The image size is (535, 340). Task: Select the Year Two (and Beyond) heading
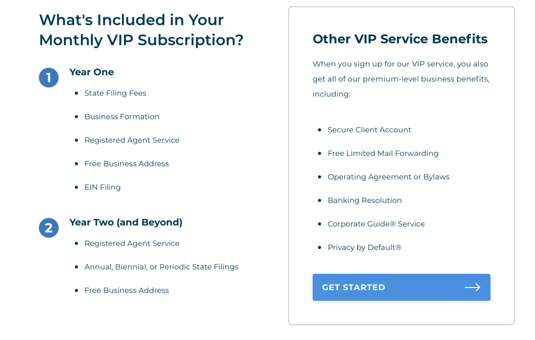[126, 222]
